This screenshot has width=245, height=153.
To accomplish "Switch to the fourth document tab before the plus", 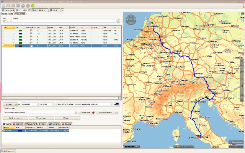I will click(x=54, y=10).
